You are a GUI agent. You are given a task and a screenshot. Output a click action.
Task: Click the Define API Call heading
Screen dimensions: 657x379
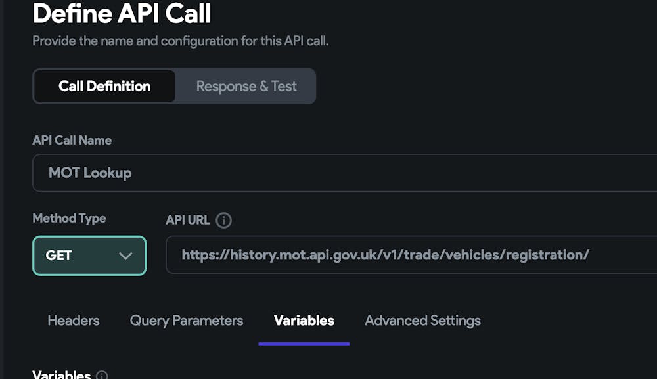point(122,13)
